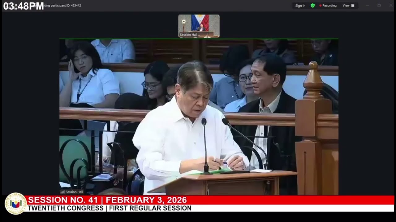Click the Sign in button
The height and width of the screenshot is (222, 396).
click(300, 6)
